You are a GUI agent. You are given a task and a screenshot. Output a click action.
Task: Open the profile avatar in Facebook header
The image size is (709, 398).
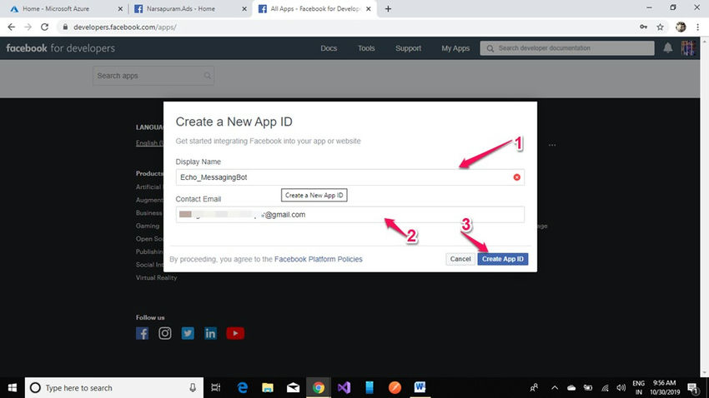(688, 47)
